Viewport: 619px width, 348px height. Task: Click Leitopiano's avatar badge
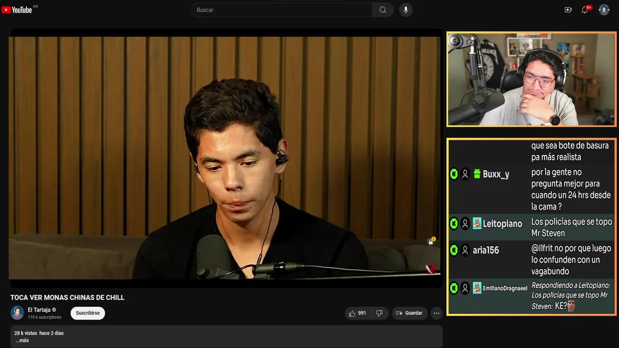point(477,223)
